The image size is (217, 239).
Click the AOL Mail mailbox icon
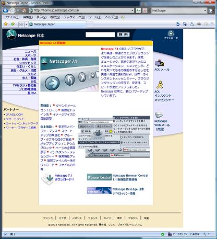coord(160,63)
